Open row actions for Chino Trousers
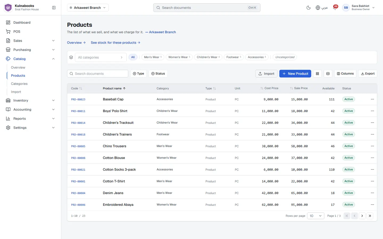 coord(372,146)
